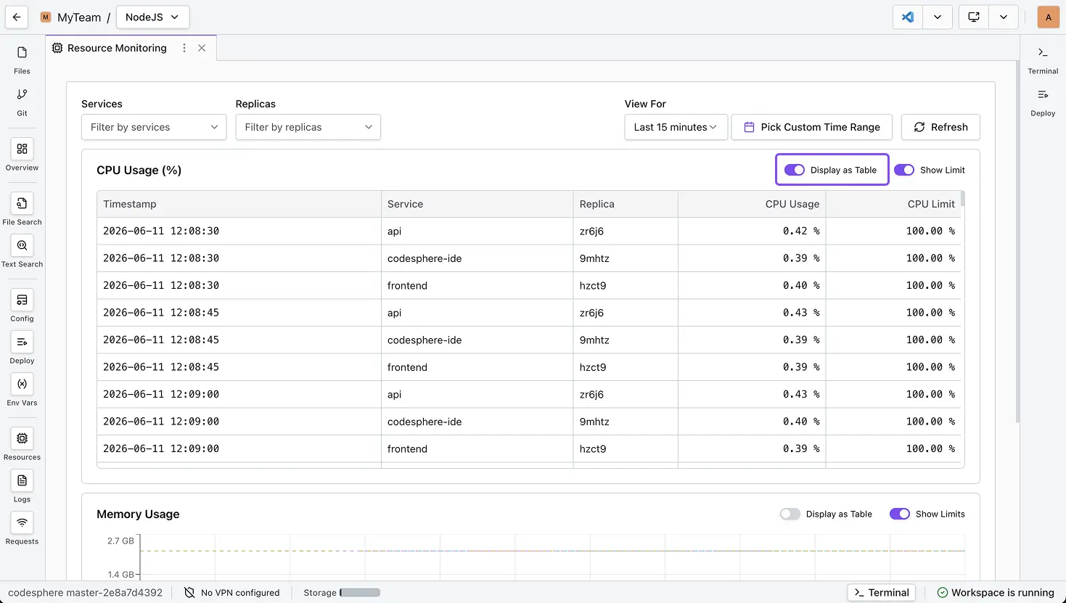Open Terminal in the right sidebar
This screenshot has width=1066, height=603.
pos(1043,60)
